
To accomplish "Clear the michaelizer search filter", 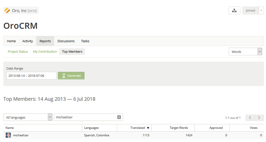I will pyautogui.click(x=119, y=117).
